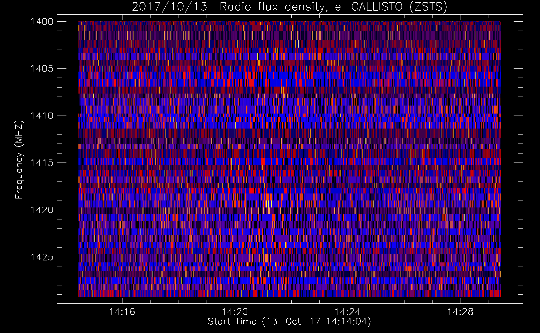Click the 1410 frequency tick label
Viewport: 540px width, 333px height.
(42, 116)
